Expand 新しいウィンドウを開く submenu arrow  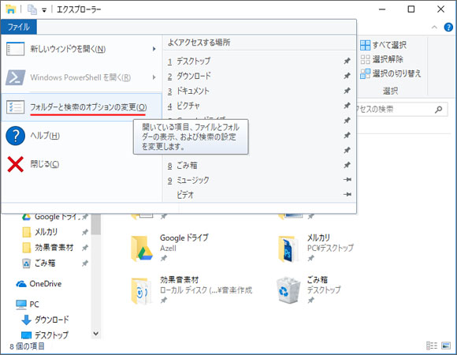[154, 49]
